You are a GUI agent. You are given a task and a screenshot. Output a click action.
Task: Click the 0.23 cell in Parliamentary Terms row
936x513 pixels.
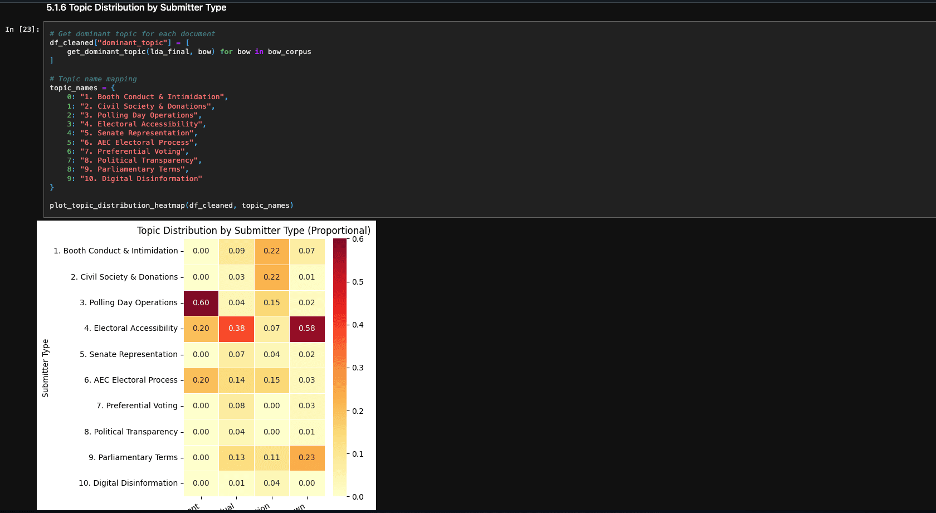[307, 457]
